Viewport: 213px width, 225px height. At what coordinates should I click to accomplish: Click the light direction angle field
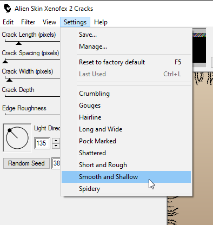(42, 143)
